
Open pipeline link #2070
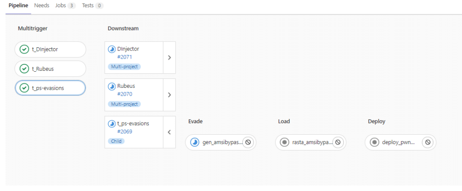click(x=125, y=94)
